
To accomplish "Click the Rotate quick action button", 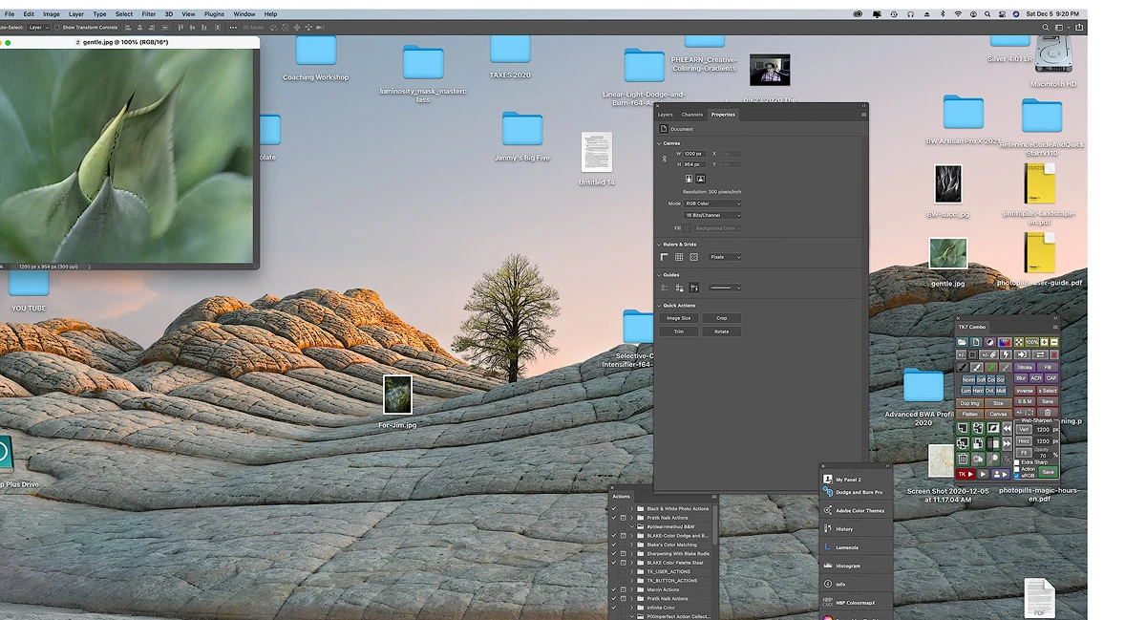I will (x=721, y=331).
